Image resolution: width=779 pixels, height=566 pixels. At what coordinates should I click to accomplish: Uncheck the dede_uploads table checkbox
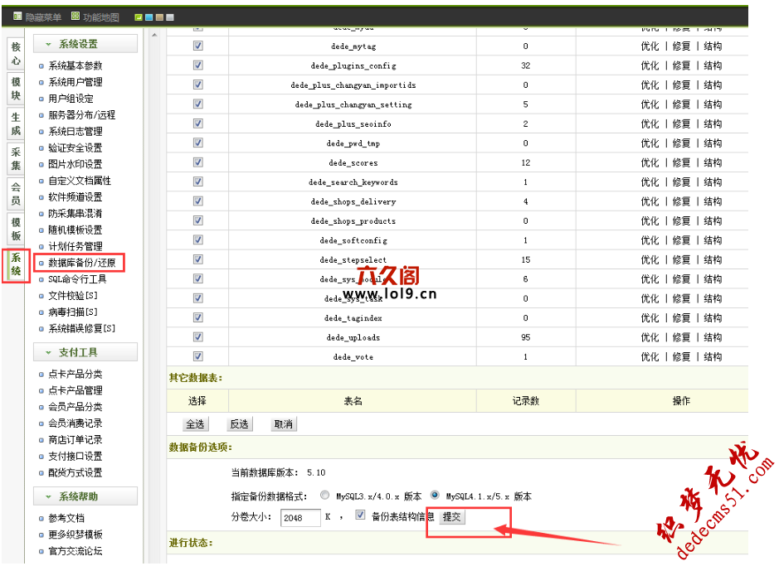pos(198,337)
